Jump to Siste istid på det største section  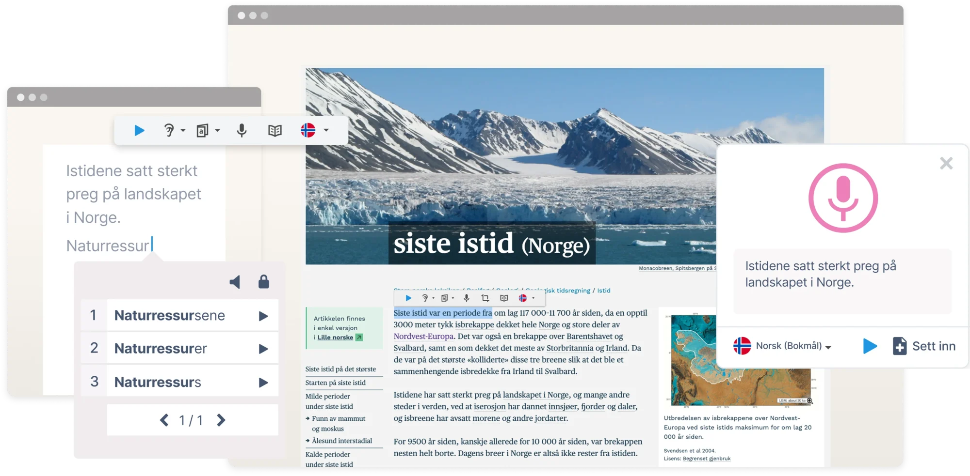click(340, 369)
